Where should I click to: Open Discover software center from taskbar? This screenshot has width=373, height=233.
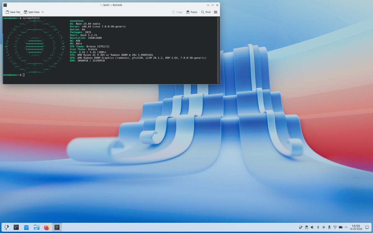(x=26, y=227)
